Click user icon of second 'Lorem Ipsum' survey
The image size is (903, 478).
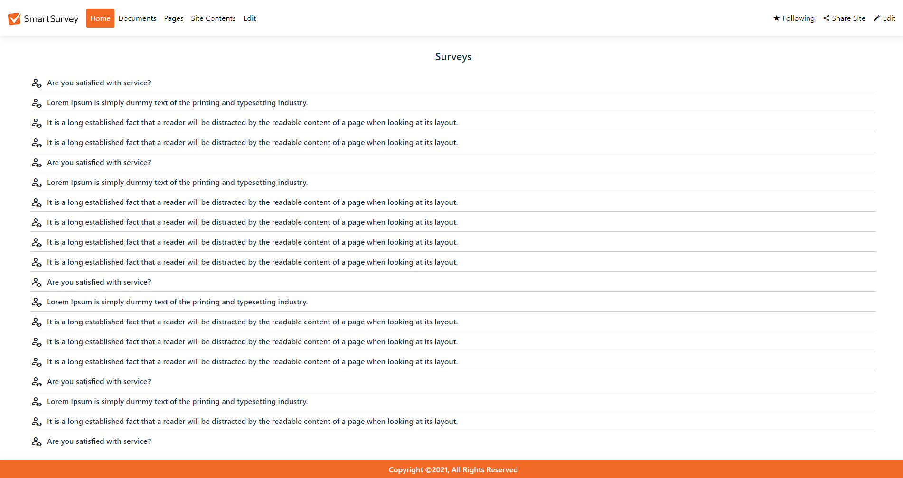pyautogui.click(x=37, y=183)
